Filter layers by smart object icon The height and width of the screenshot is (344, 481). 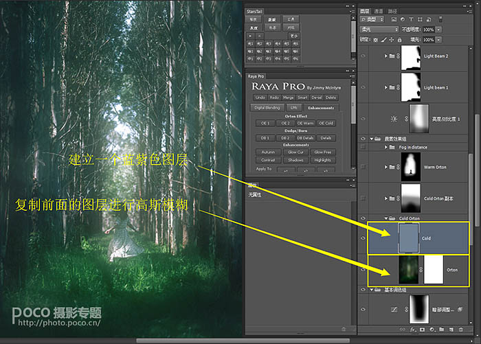pos(429,19)
